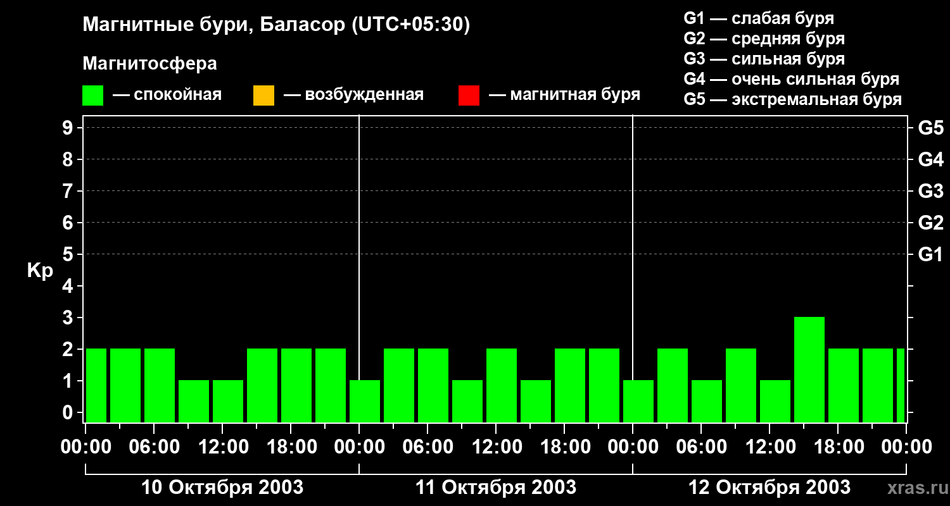The width and height of the screenshot is (950, 506).
Task: Click the 'Kp' axis label
Action: (40, 271)
